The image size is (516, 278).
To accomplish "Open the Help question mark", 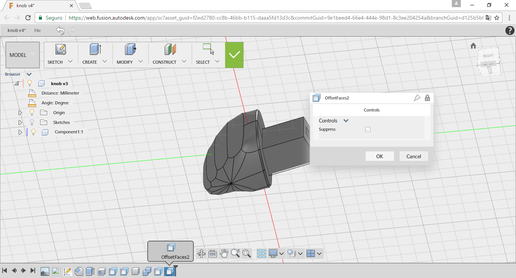I will 510,31.
